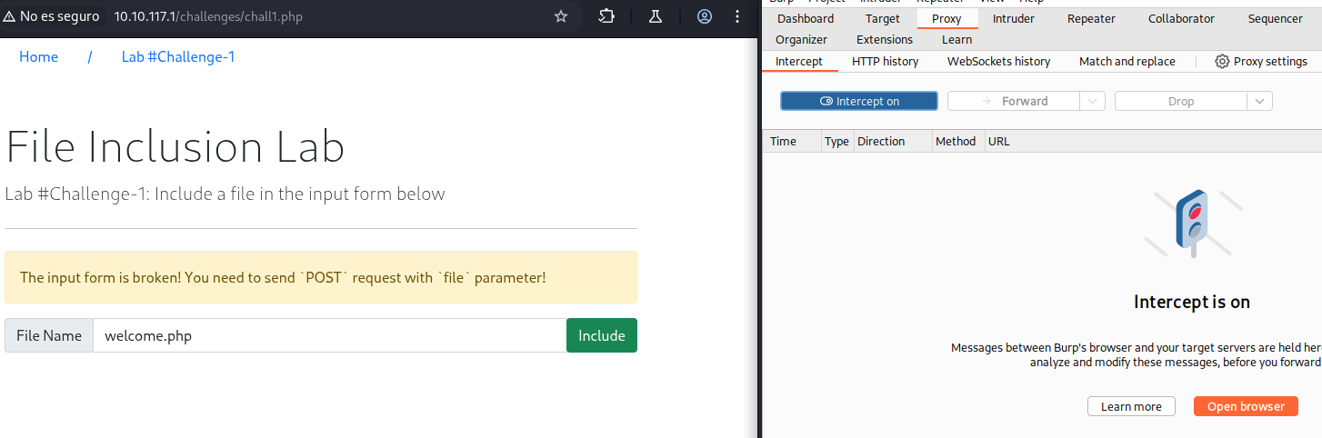Click the Learn more button

tap(1131, 406)
